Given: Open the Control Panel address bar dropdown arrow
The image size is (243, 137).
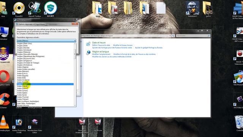Looking at the screenshot, I should click(170, 36).
